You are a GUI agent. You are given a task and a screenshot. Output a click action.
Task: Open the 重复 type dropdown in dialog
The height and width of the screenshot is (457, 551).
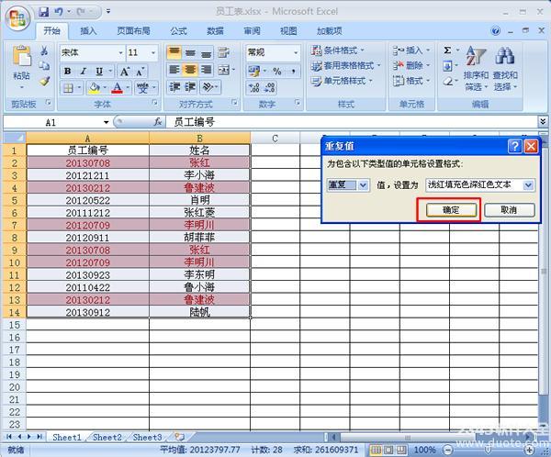click(x=364, y=185)
